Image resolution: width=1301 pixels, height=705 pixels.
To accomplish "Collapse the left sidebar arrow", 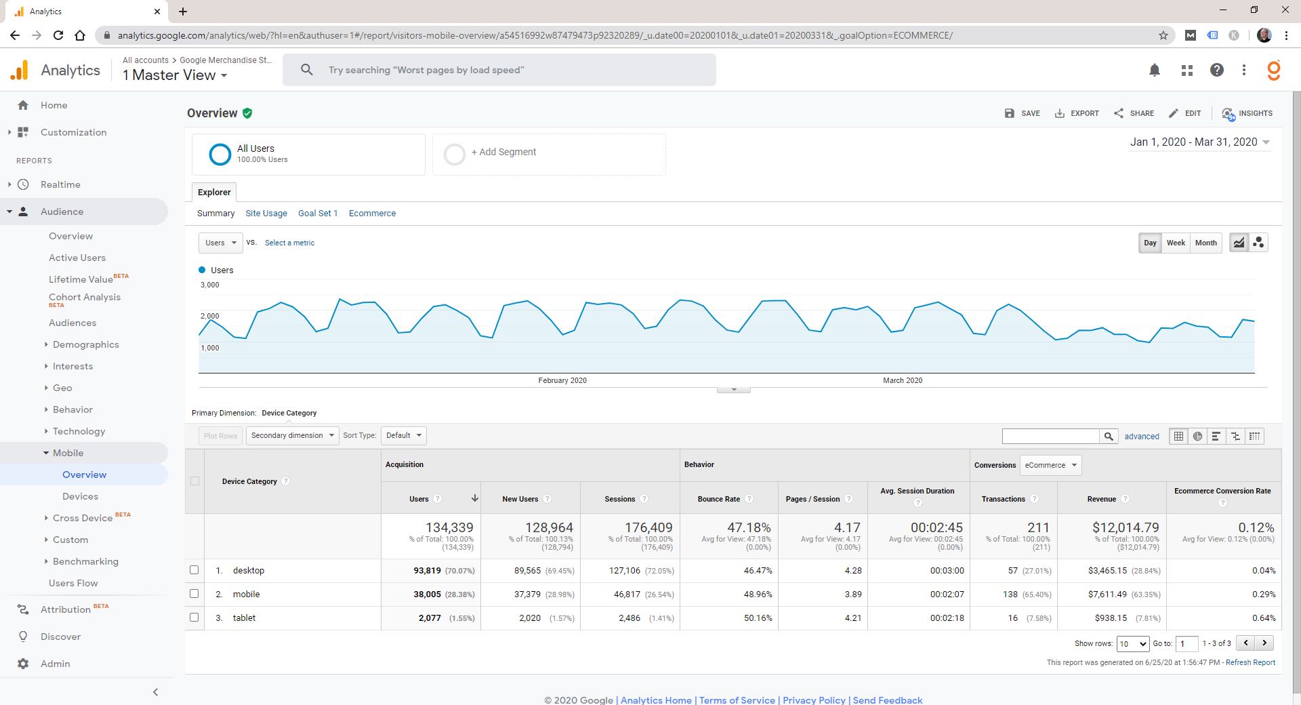I will tap(155, 692).
